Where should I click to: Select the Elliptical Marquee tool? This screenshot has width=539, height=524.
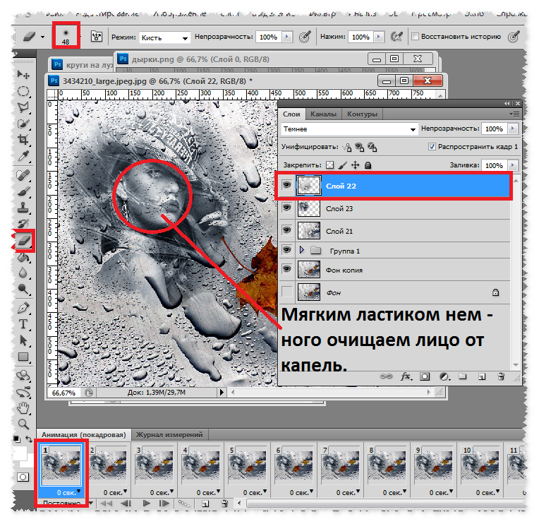click(23, 91)
